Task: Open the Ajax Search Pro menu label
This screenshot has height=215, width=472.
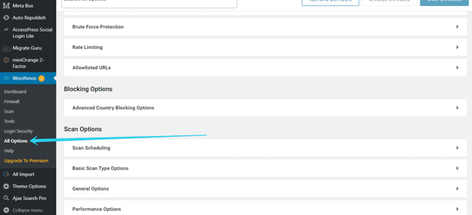Action: tap(29, 198)
